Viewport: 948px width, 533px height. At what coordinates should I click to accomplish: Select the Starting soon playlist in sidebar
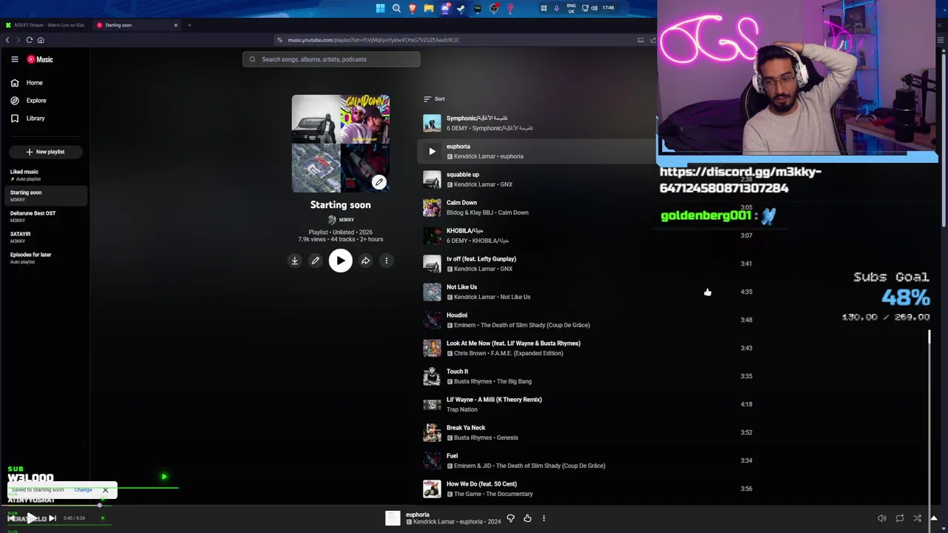tap(44, 195)
